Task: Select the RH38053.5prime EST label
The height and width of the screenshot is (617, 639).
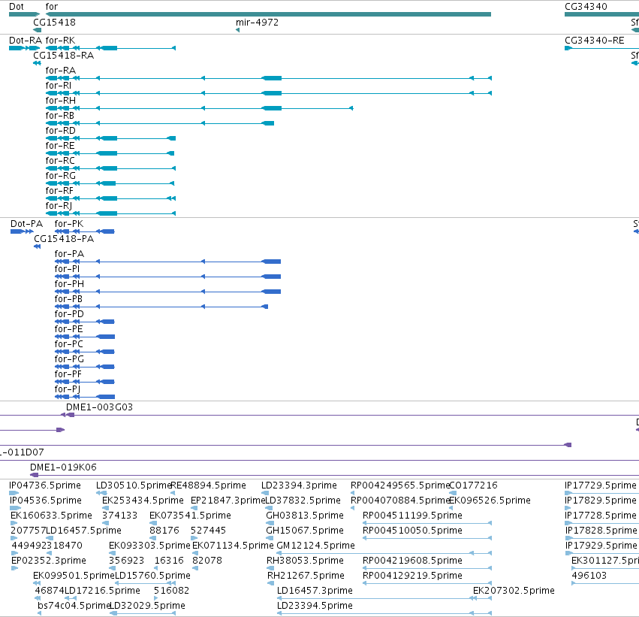Action: point(305,561)
